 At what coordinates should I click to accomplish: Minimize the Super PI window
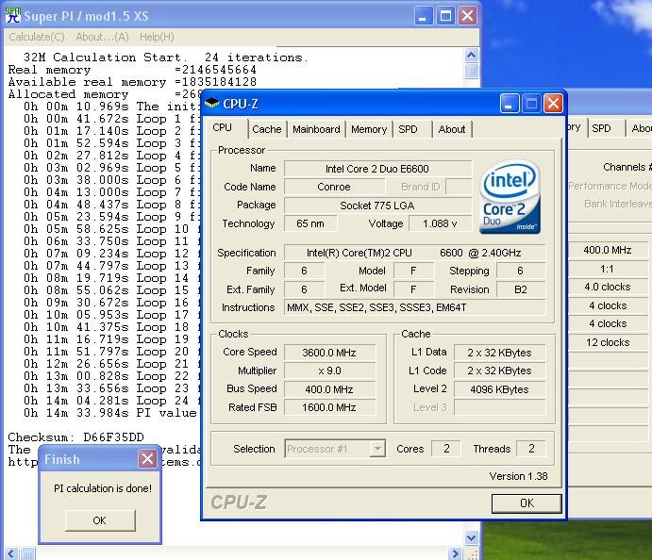coord(423,16)
